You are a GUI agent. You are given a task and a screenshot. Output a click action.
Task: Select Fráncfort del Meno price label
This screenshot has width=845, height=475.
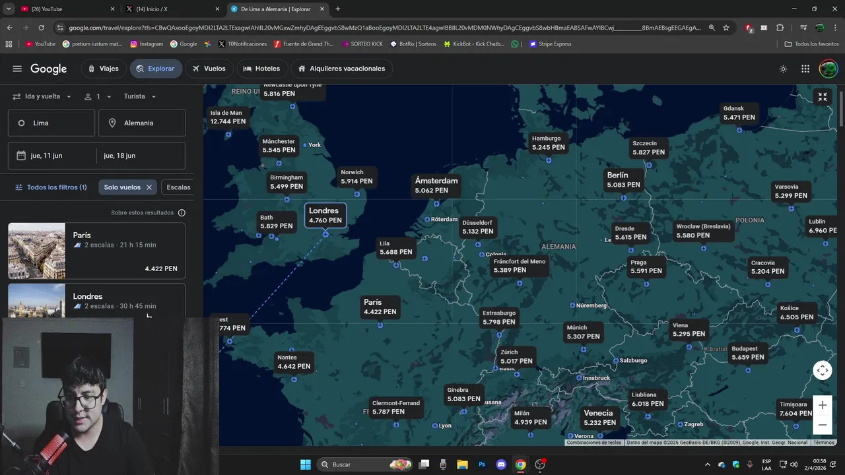point(520,266)
